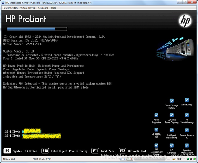Click the Power Regulator Mode line
Image resolution: width=198 pixels, height=163 pixels.
pyautogui.click(x=36, y=69)
